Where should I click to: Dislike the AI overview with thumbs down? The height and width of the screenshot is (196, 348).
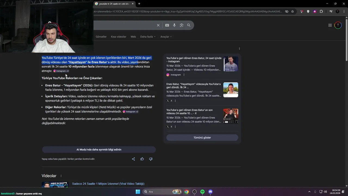[x=151, y=159]
